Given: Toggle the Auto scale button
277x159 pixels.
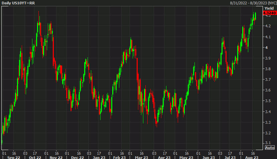Looking at the screenshot, I should pos(270,148).
